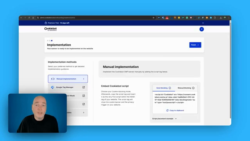Screen dimensions: 250x141
Task: Click the Finish button
Action: tap(195, 45)
